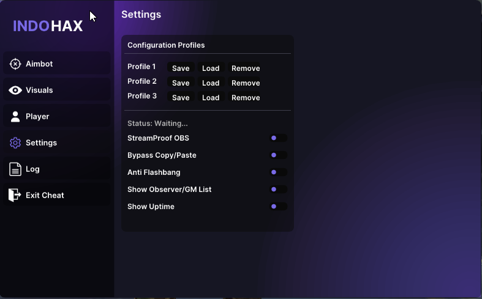Enable Show Observer/GM List toggle

click(278, 190)
